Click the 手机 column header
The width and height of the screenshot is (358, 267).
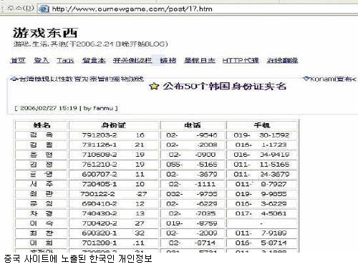coord(262,125)
